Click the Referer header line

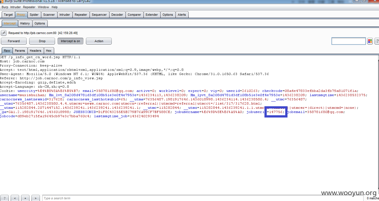[51, 78]
